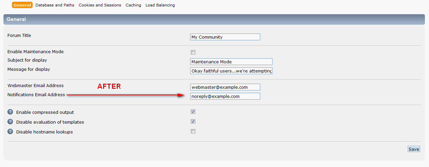Click the General section header bar
This screenshot has height=167, width=429.
[x=214, y=19]
